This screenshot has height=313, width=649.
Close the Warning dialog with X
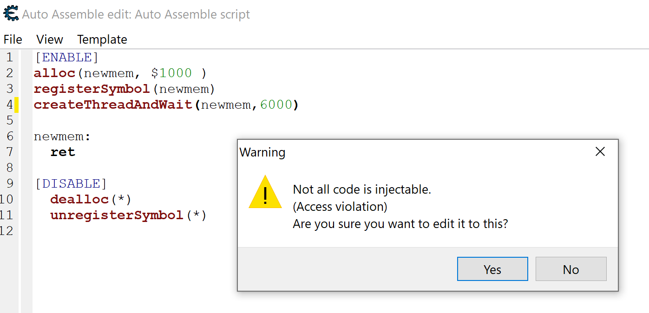[600, 151]
